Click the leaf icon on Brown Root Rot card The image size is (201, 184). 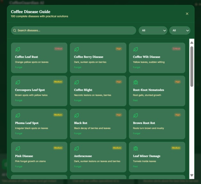point(136,115)
